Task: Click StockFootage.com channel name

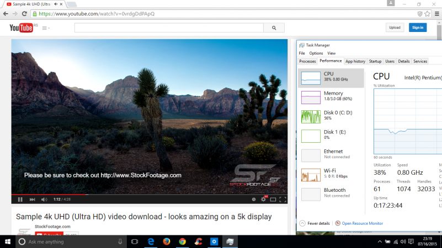Action: [52, 227]
